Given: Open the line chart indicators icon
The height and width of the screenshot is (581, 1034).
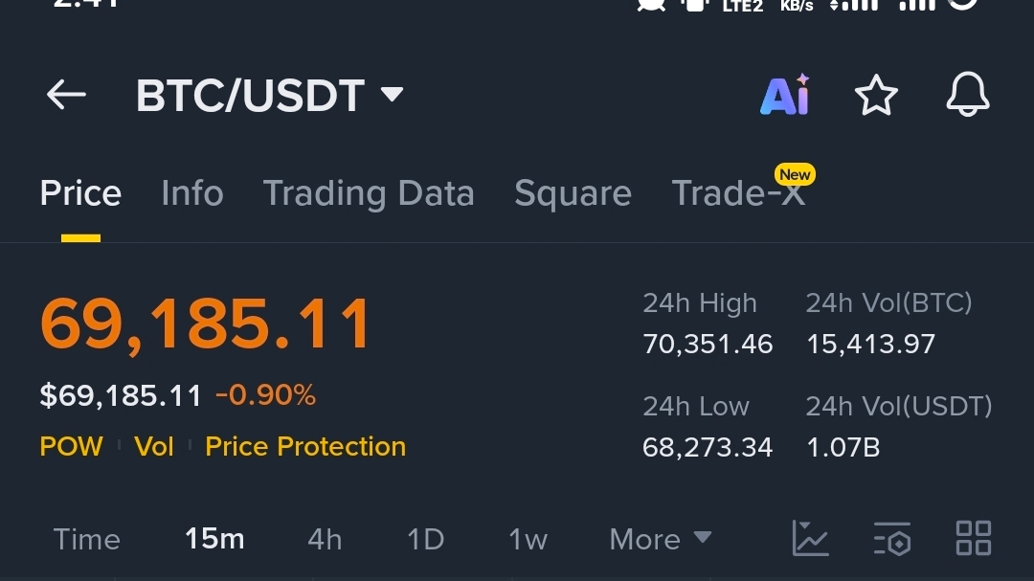Looking at the screenshot, I should coord(811,538).
